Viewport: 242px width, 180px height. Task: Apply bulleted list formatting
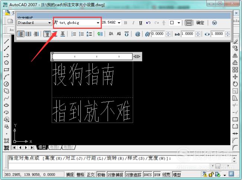[x=81, y=34]
